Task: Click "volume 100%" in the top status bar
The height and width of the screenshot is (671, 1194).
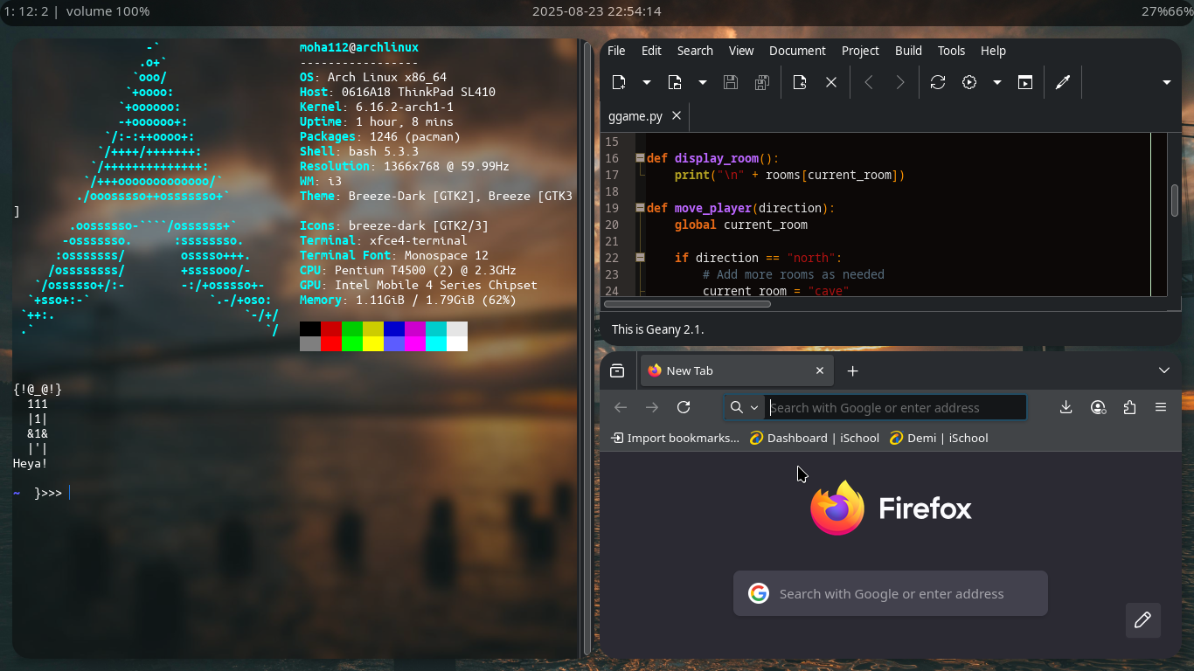Action: 108,11
